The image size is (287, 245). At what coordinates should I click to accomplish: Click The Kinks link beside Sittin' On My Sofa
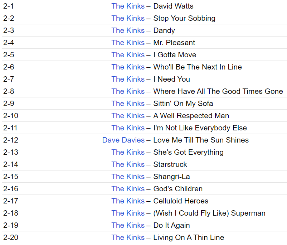coord(128,104)
